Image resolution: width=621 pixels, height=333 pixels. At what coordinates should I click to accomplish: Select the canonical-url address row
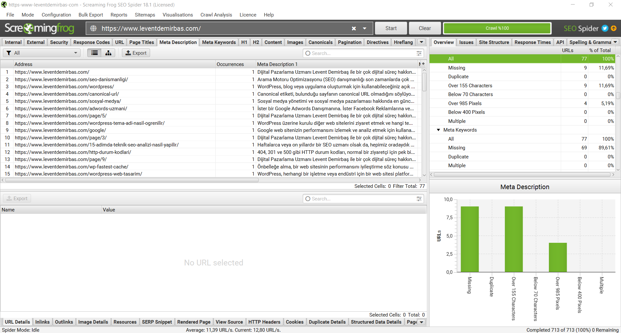[x=209, y=94]
